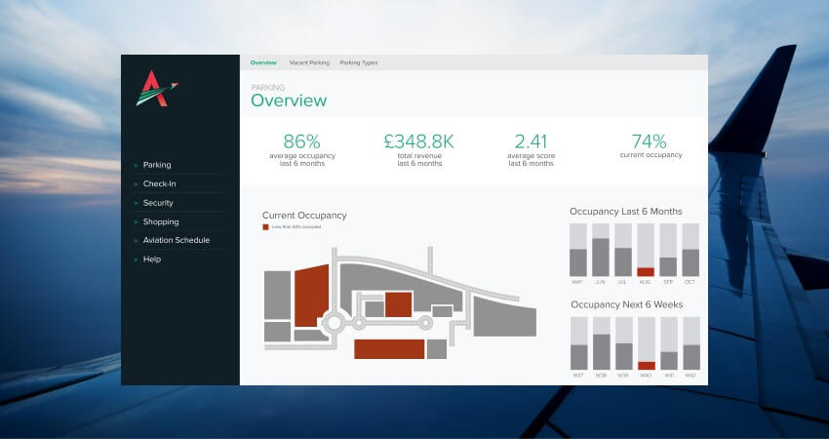This screenshot has height=439, width=829.
Task: Click the chevron arrow beside Help
Action: pos(136,259)
